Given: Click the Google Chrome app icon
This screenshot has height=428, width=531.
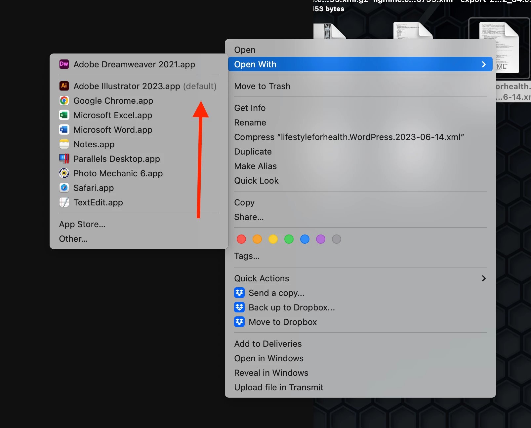Looking at the screenshot, I should [64, 100].
